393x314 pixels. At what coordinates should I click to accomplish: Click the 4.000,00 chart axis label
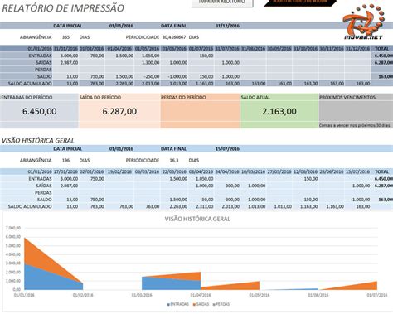(x=12, y=254)
